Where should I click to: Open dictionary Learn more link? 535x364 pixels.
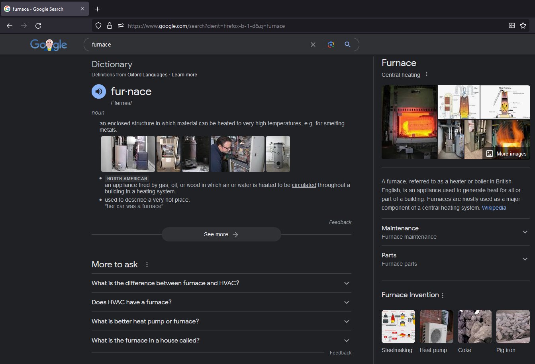(x=184, y=75)
